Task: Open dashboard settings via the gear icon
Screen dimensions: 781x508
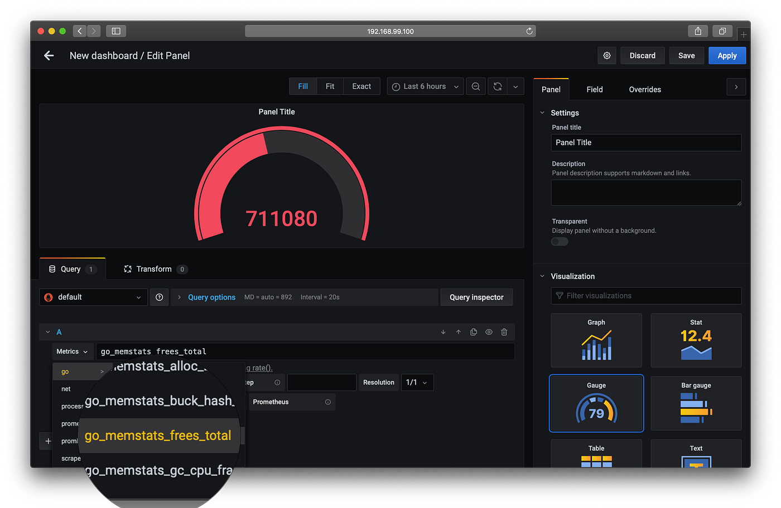Action: coord(607,55)
